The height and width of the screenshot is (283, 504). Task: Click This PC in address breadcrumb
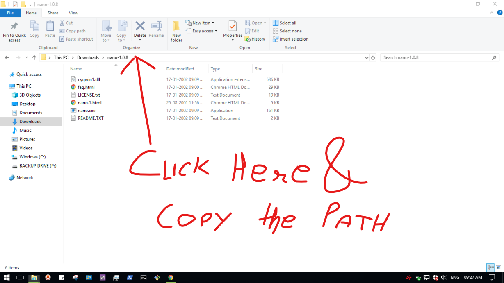61,58
